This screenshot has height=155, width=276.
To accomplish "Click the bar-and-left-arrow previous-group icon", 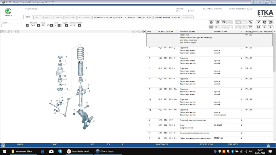I will click(x=264, y=27).
